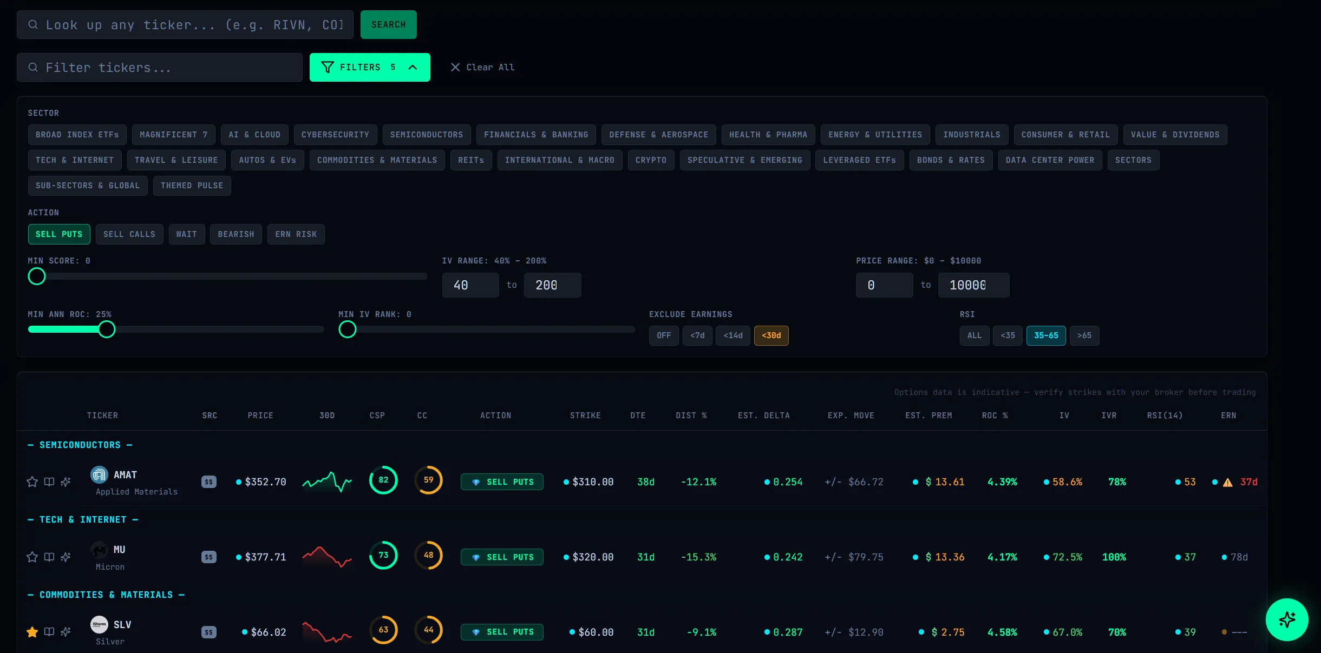Click the SLV CSP score 63 ring
Image resolution: width=1321 pixels, height=653 pixels.
click(x=383, y=630)
